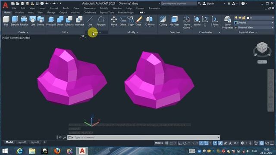Switch to the Layout1 tab

click(22, 142)
